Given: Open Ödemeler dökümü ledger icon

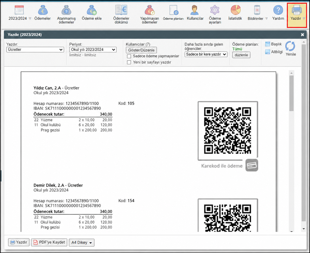Looking at the screenshot, I should (121, 10).
